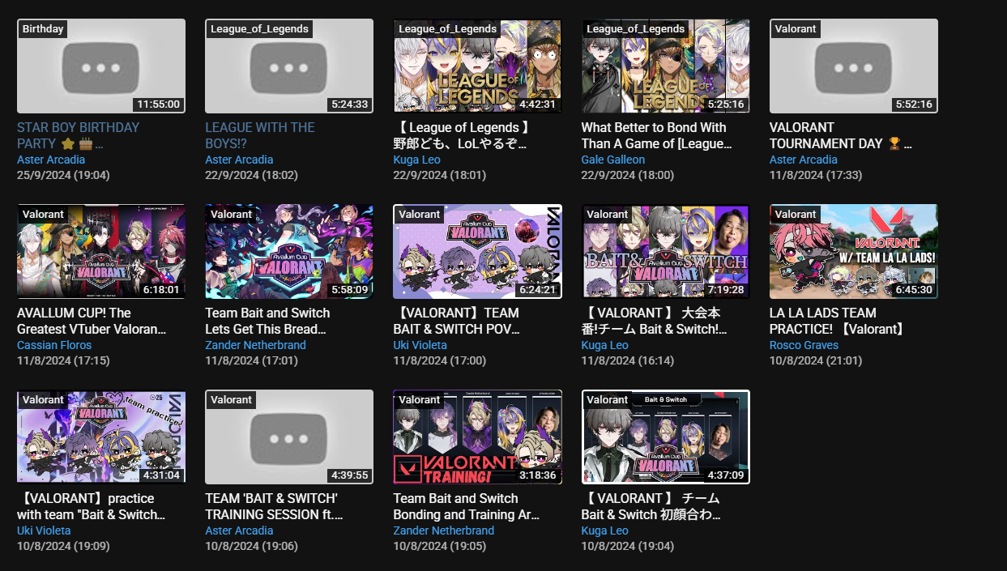Open TEAM 'BAIT & SWITCH' TRAINING SESSION placeholder thumbnail
This screenshot has width=1007, height=571.
pos(289,437)
